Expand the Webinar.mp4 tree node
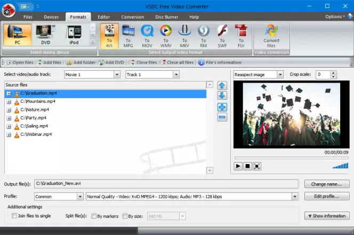Screen dimensions: 354x235 (9, 135)
